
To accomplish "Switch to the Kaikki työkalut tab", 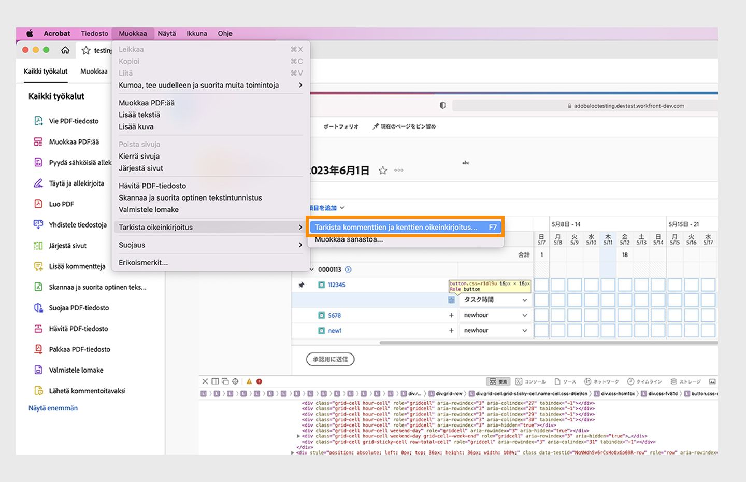I will point(46,72).
